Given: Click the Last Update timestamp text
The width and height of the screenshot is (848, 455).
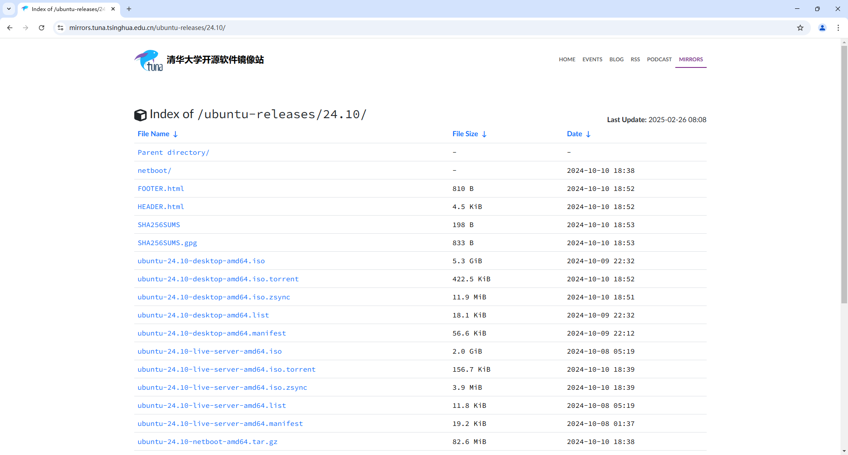Looking at the screenshot, I should [x=657, y=120].
